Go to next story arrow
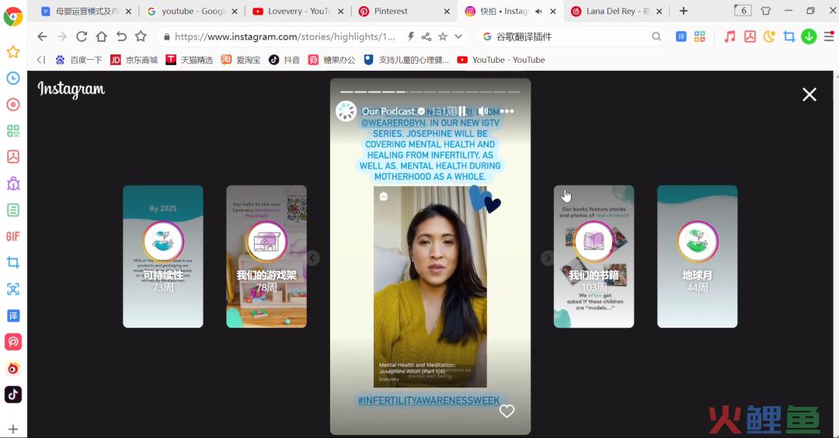The image size is (839, 438). [548, 259]
